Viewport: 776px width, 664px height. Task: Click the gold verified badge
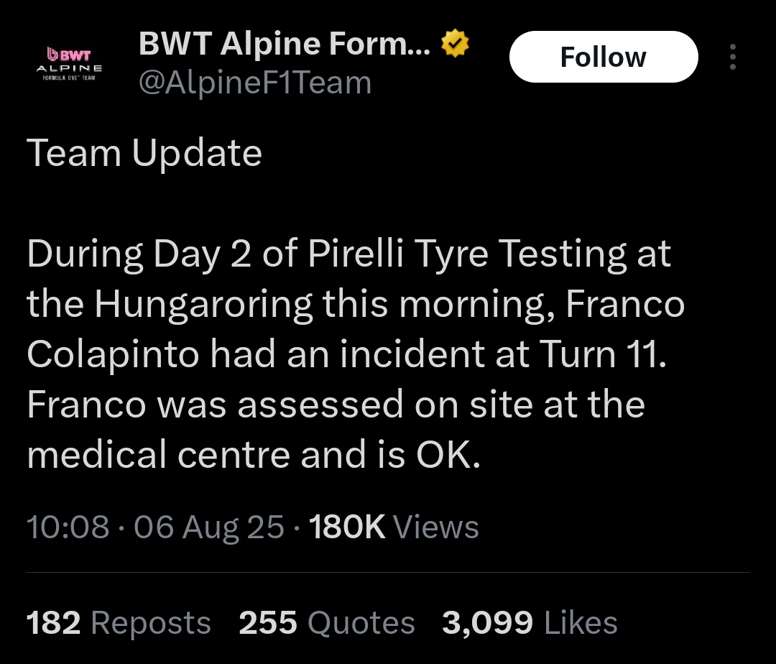coord(455,45)
